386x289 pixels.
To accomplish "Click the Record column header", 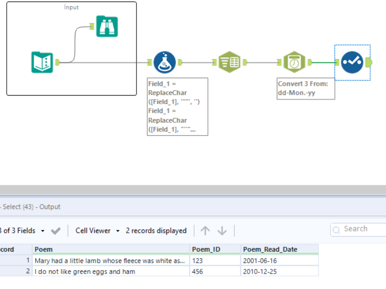I will [x=16, y=249].
